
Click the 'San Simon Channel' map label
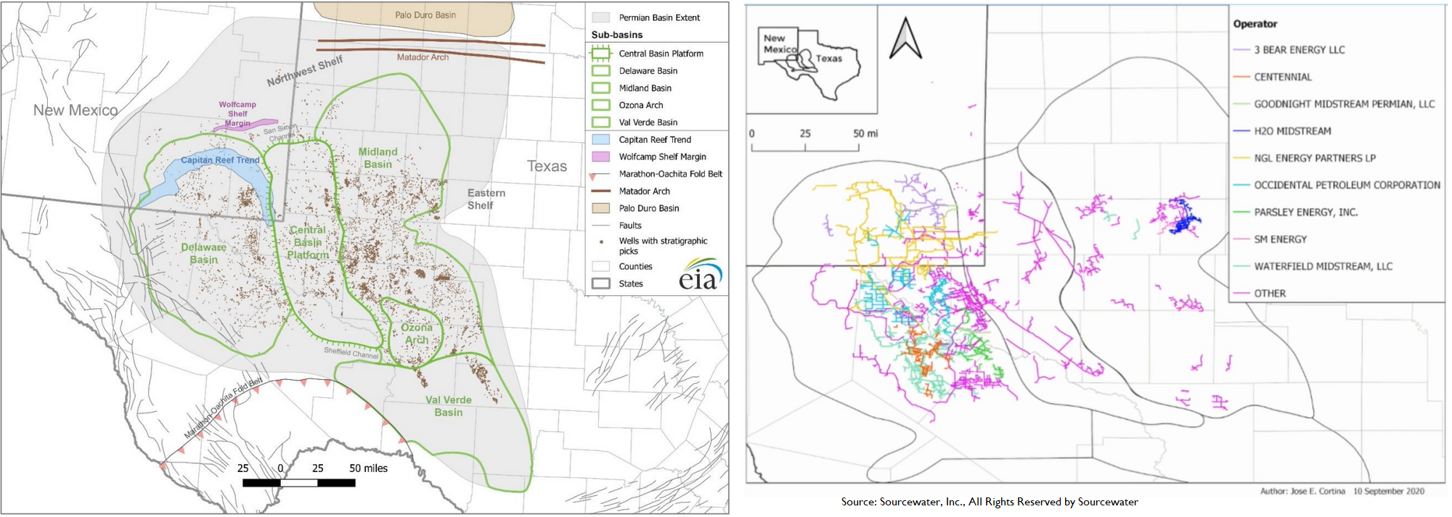282,133
